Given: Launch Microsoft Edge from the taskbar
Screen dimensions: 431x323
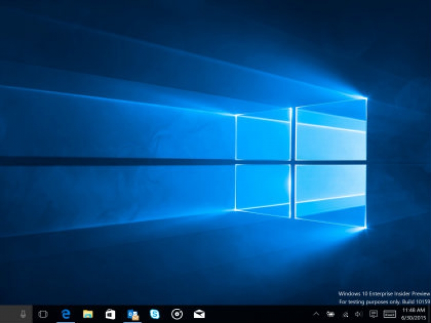Looking at the screenshot, I should tap(66, 314).
